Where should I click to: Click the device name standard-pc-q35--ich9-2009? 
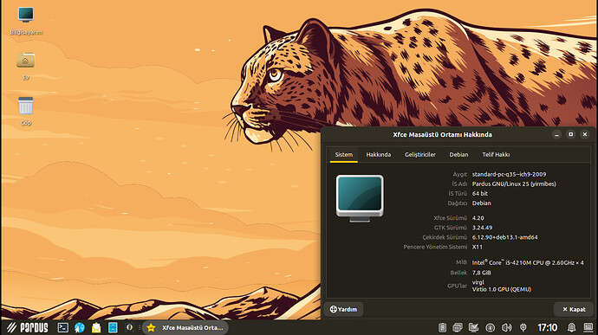pyautogui.click(x=509, y=174)
